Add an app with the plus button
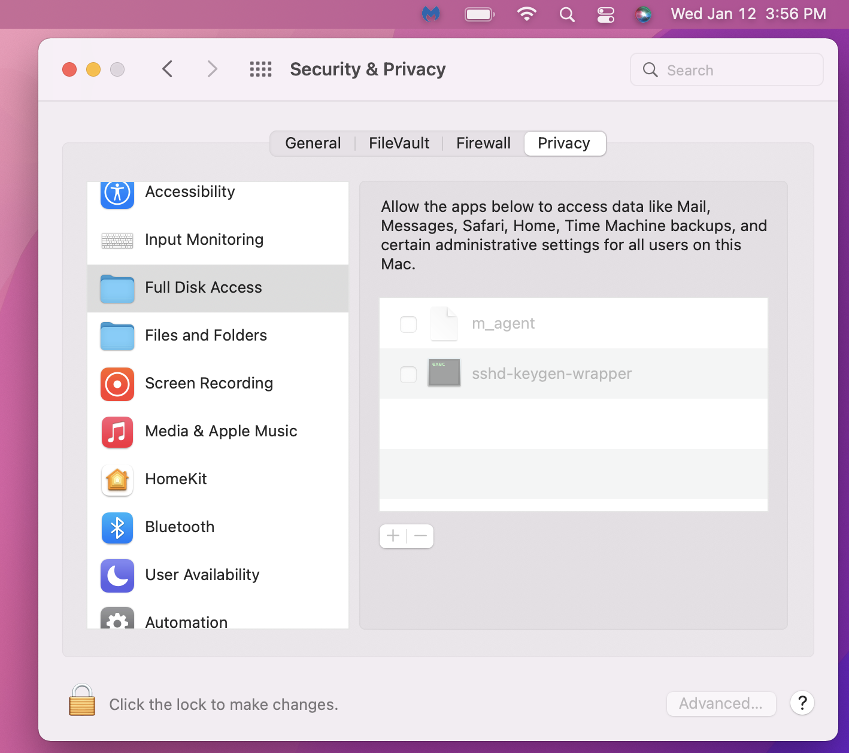Screen dimensions: 849x753 tap(393, 536)
